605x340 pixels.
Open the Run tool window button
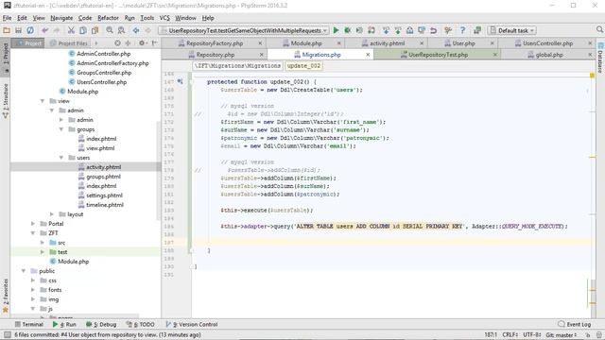point(64,325)
